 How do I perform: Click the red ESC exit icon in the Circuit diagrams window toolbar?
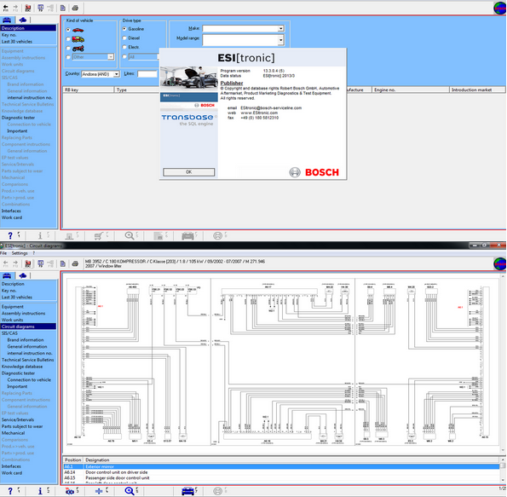28,263
